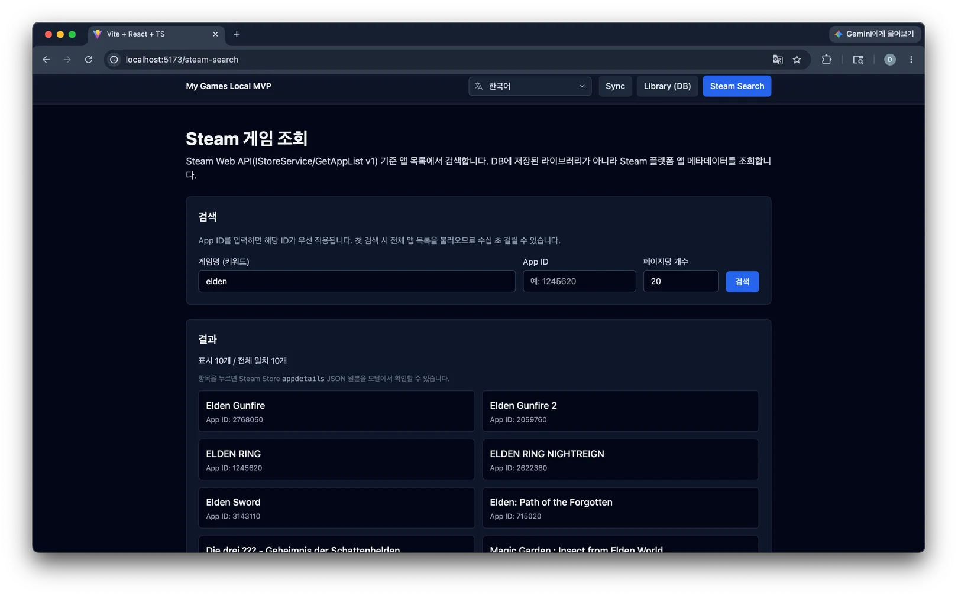Open a new browser tab

(x=237, y=34)
